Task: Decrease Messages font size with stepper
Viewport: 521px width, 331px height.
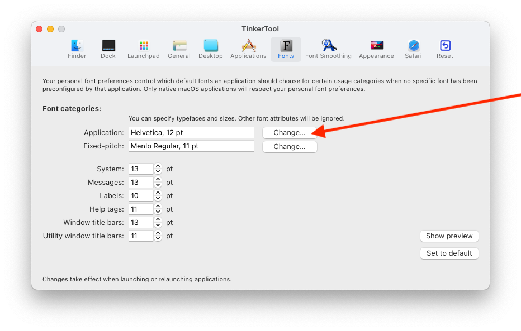Action: 158,185
